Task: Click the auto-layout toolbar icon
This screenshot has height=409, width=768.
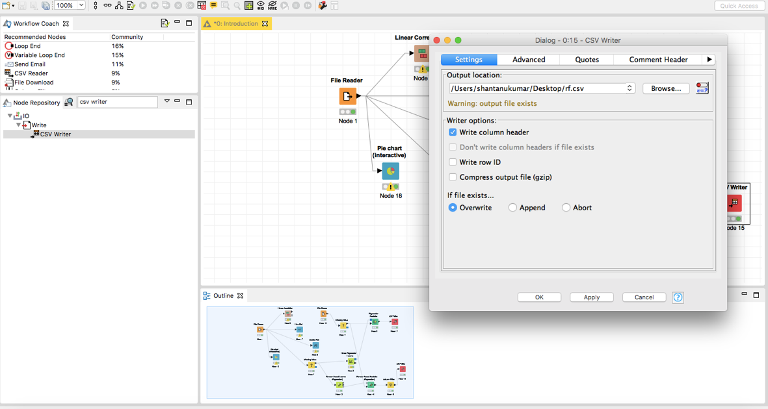Action: coord(118,5)
